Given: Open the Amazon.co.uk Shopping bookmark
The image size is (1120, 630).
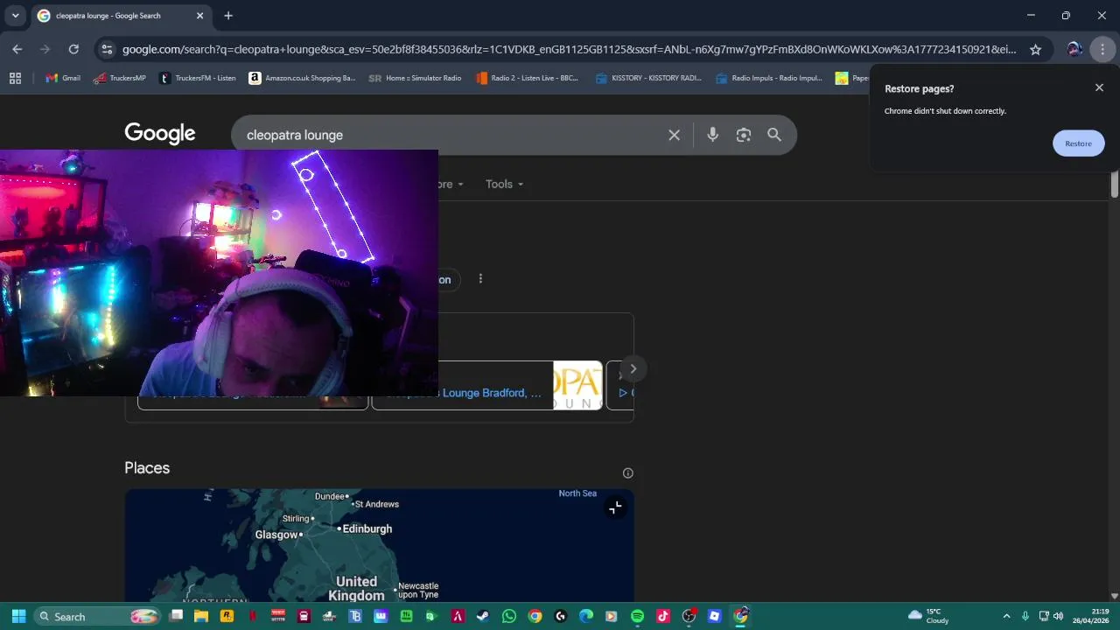Looking at the screenshot, I should 303,78.
